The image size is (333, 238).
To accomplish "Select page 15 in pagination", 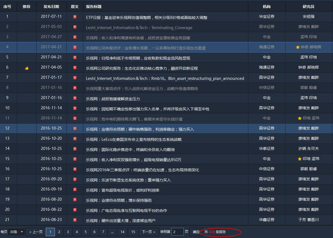I will coord(133,232).
